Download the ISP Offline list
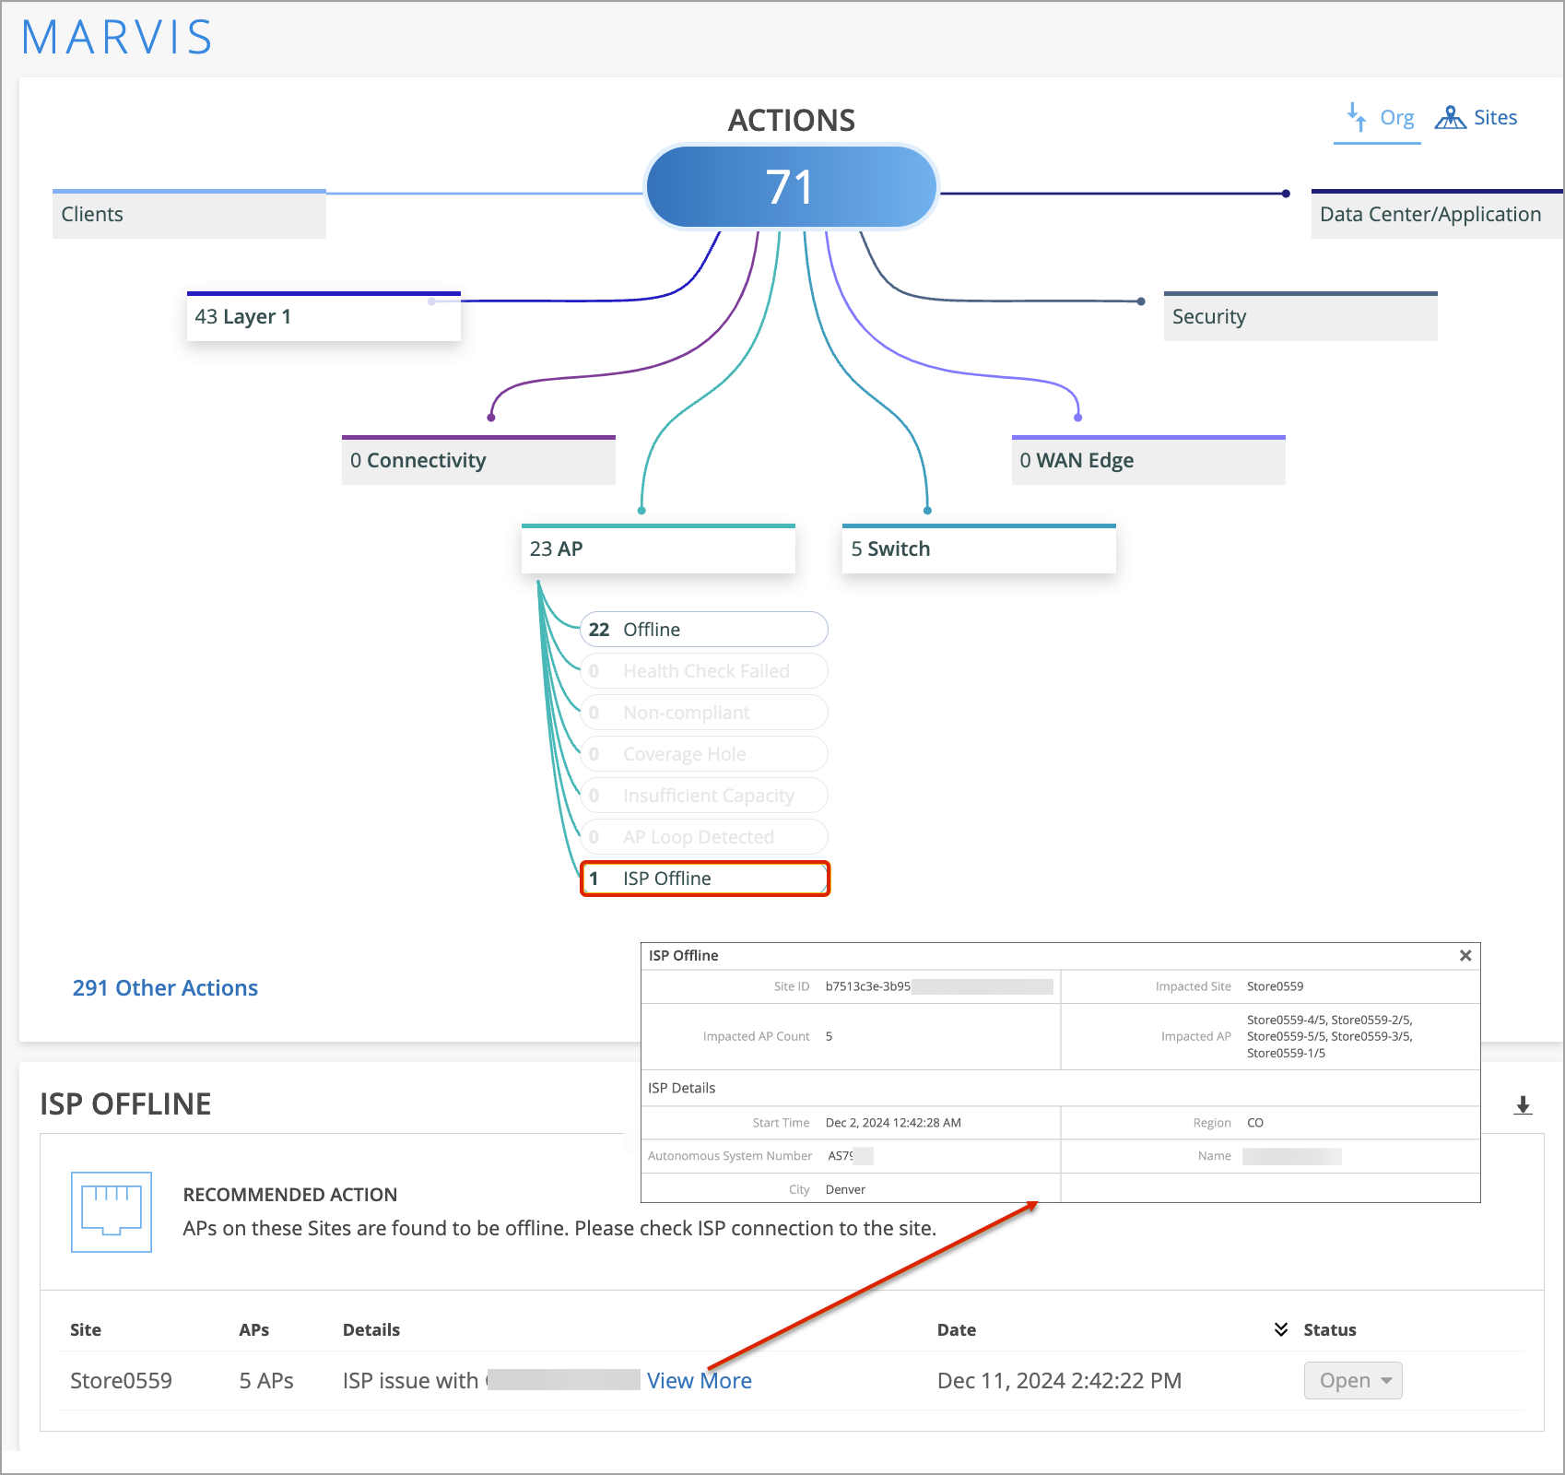Image resolution: width=1565 pixels, height=1475 pixels. click(1523, 1105)
